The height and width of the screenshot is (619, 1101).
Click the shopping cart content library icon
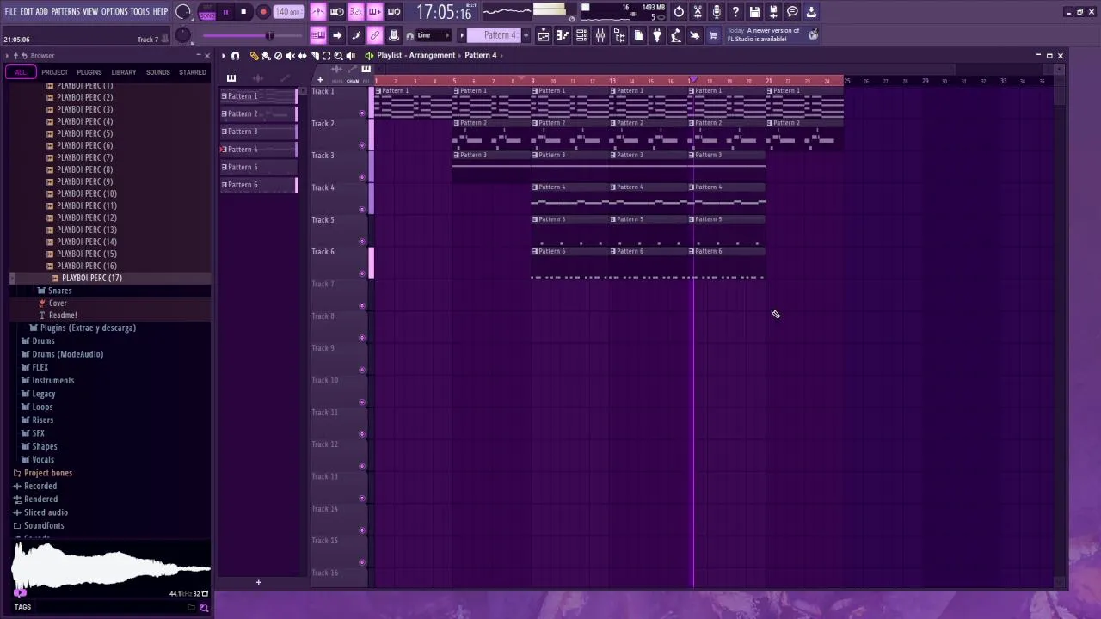click(712, 35)
